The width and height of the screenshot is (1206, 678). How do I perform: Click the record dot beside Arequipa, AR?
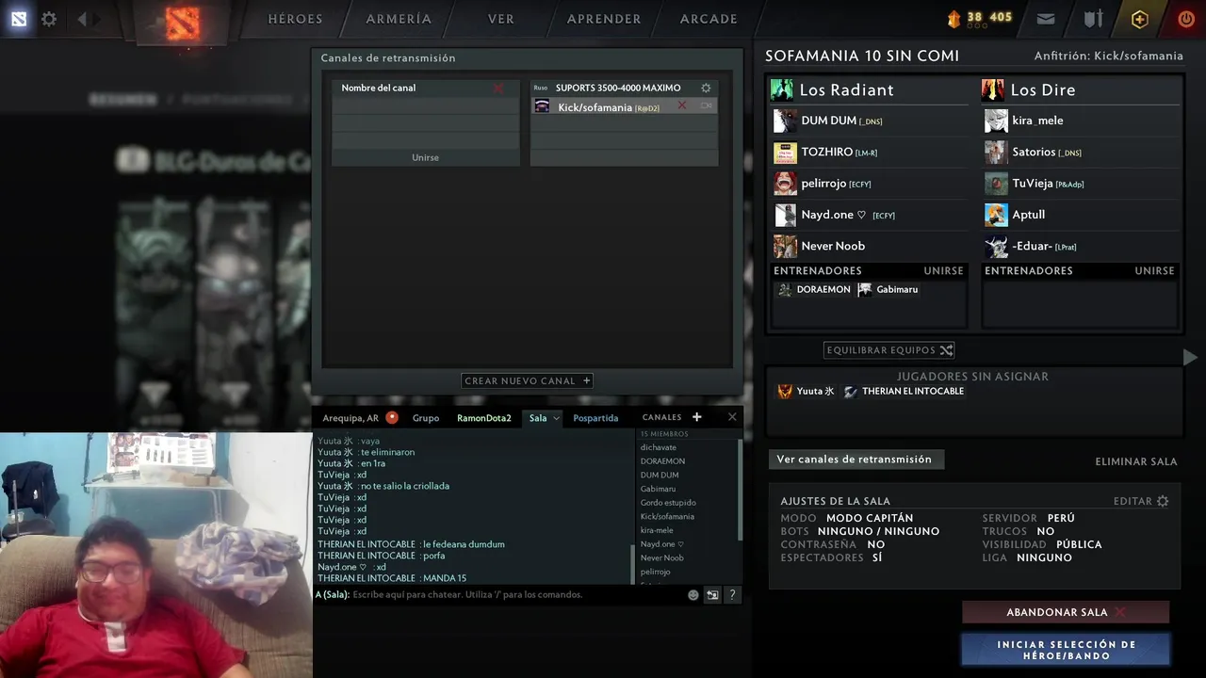(392, 417)
